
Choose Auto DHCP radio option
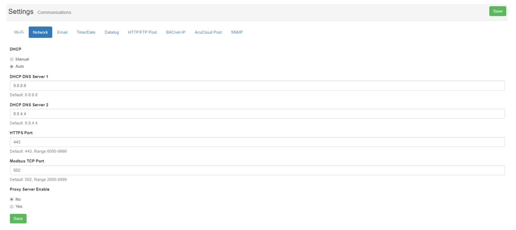point(12,66)
